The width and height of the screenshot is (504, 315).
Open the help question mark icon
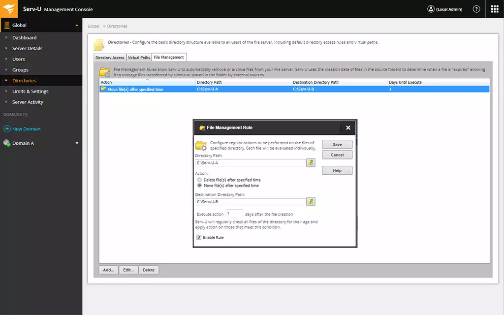(x=475, y=8)
